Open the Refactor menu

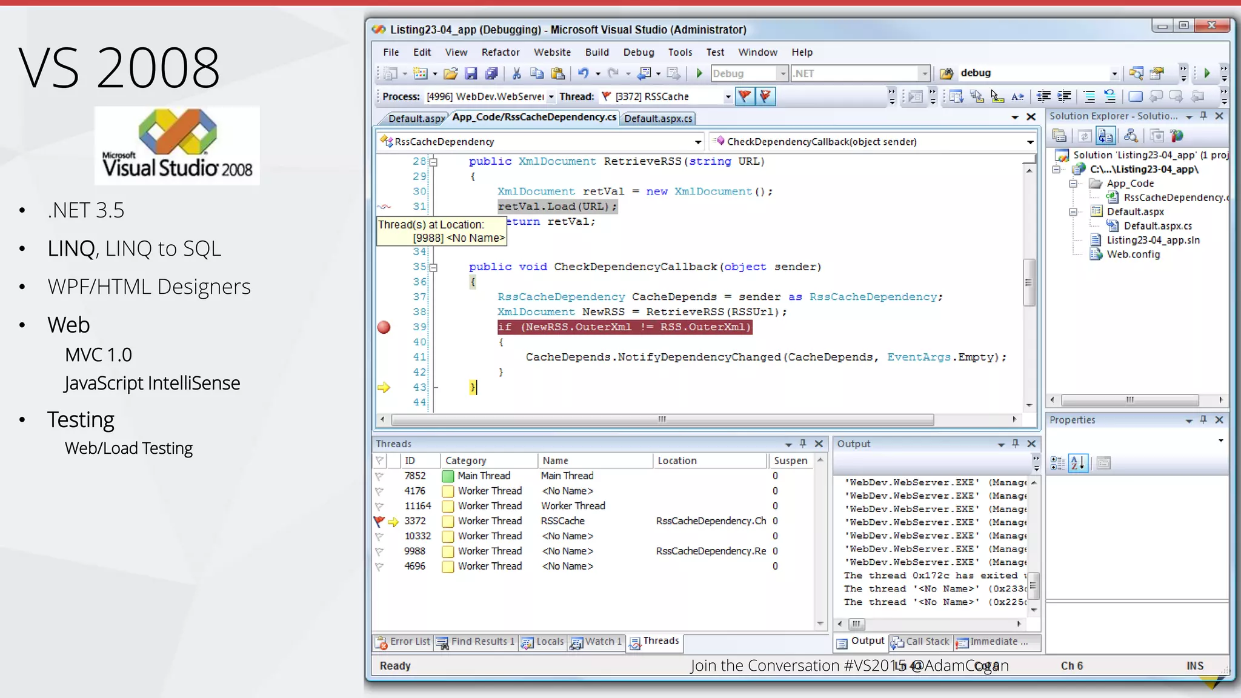[501, 52]
